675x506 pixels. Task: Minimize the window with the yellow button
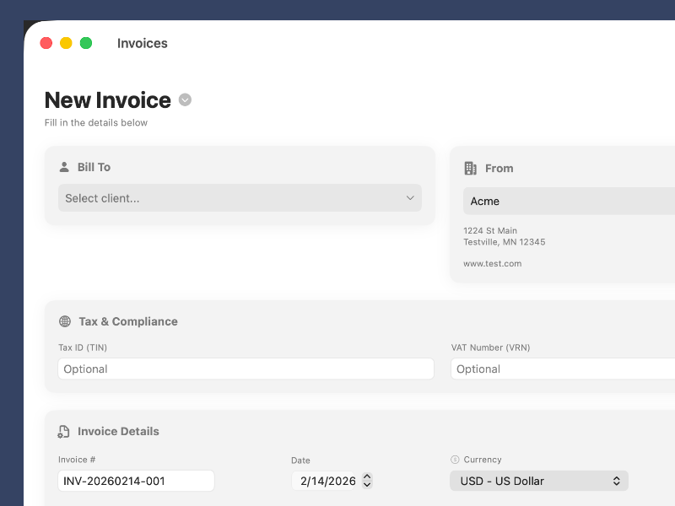(x=66, y=43)
